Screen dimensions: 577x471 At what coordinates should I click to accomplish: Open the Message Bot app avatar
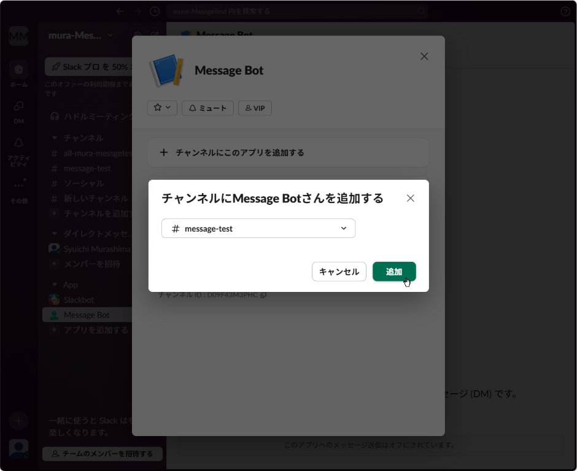(166, 71)
